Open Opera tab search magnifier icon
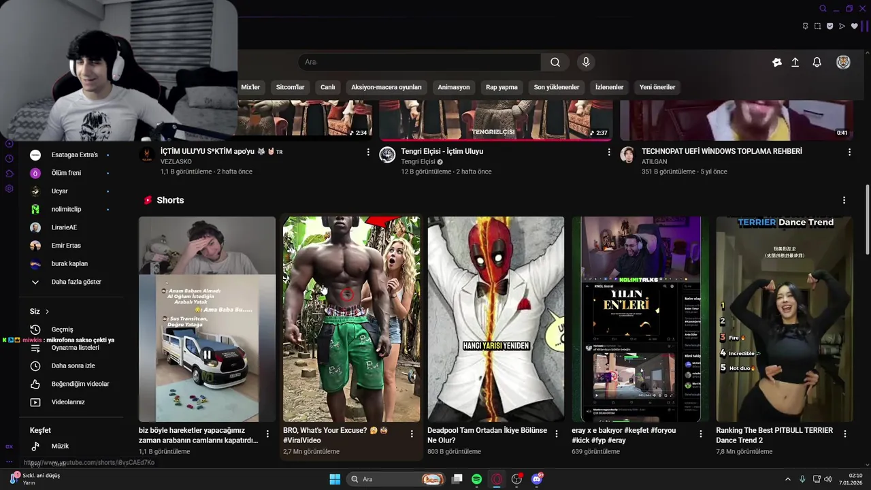 tap(823, 9)
